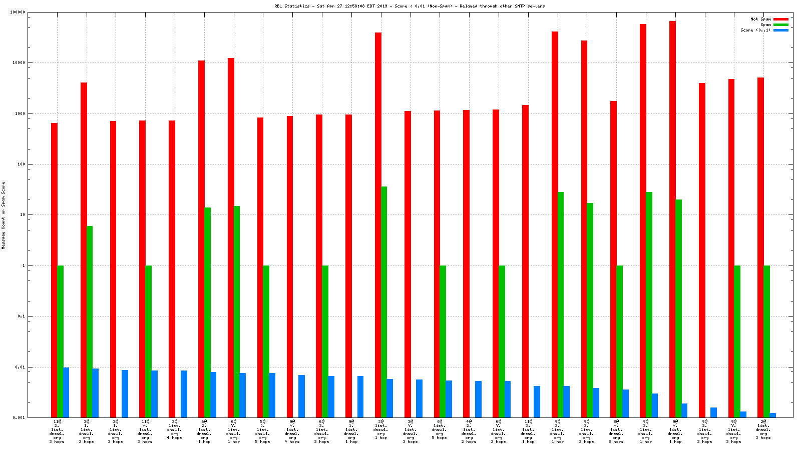Viewport: 801px width, 450px height.
Task: Click the green Spam legend swatch
Action: pos(780,24)
